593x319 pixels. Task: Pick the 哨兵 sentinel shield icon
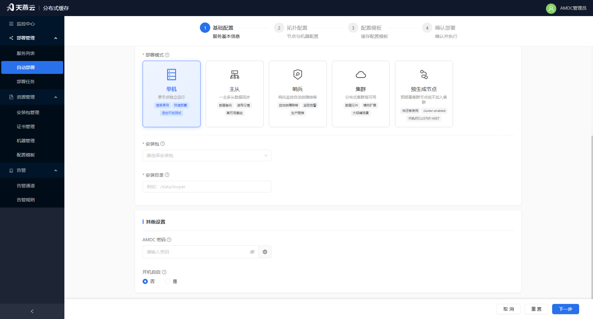[298, 75]
